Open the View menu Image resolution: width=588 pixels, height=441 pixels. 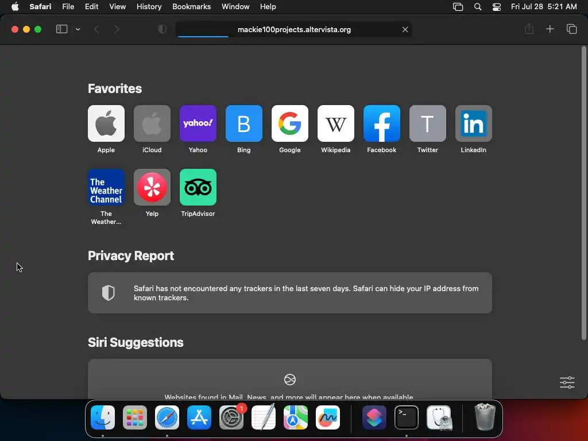(x=117, y=7)
